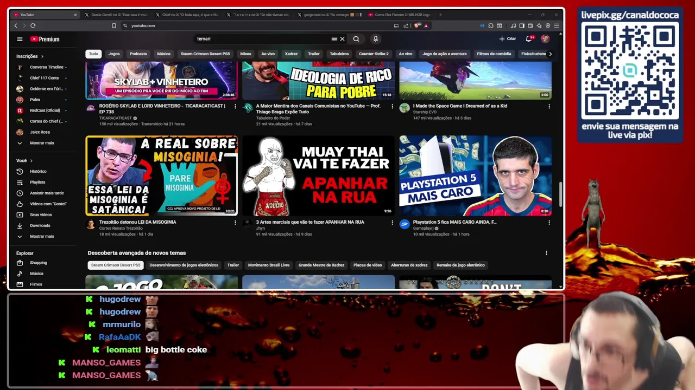Select the Movimento Brasil Livre discovery chip

tap(269, 265)
